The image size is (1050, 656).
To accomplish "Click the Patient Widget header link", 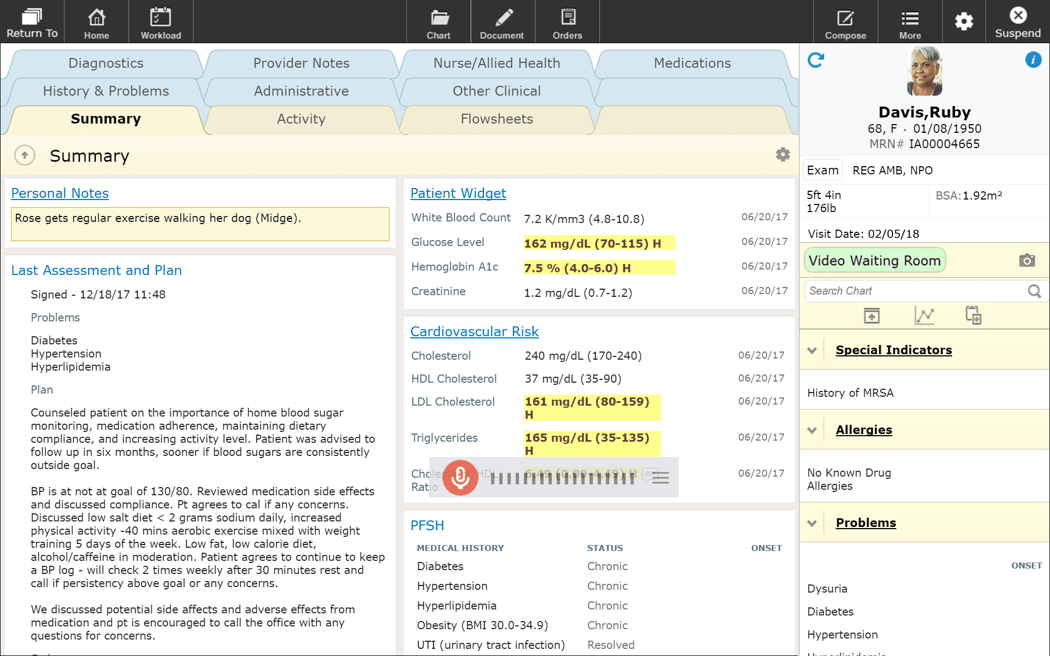I will [457, 194].
